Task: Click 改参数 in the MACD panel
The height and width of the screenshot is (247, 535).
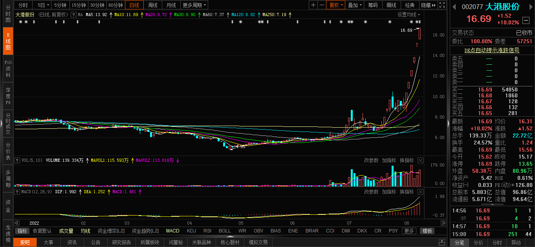Action: [371, 192]
